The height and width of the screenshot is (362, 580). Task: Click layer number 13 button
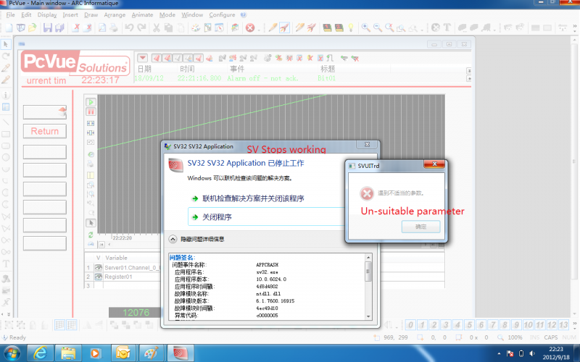(563, 324)
